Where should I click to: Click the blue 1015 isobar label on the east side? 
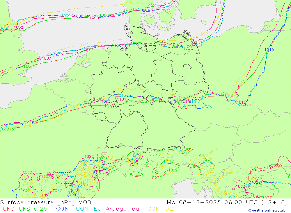pyautogui.click(x=269, y=49)
